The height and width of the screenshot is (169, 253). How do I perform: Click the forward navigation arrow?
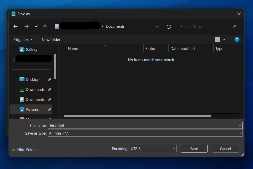click(26, 26)
